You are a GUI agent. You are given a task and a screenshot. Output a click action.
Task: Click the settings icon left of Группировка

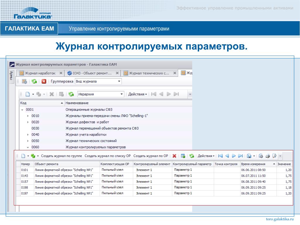coord(25,81)
